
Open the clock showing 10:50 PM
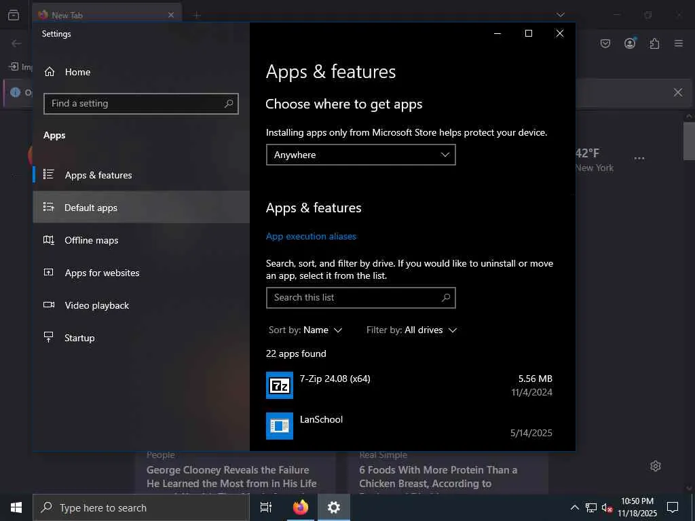click(637, 507)
